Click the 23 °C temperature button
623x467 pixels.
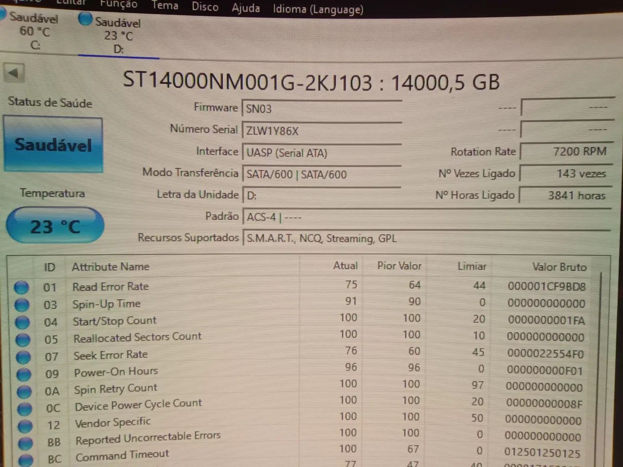click(55, 226)
